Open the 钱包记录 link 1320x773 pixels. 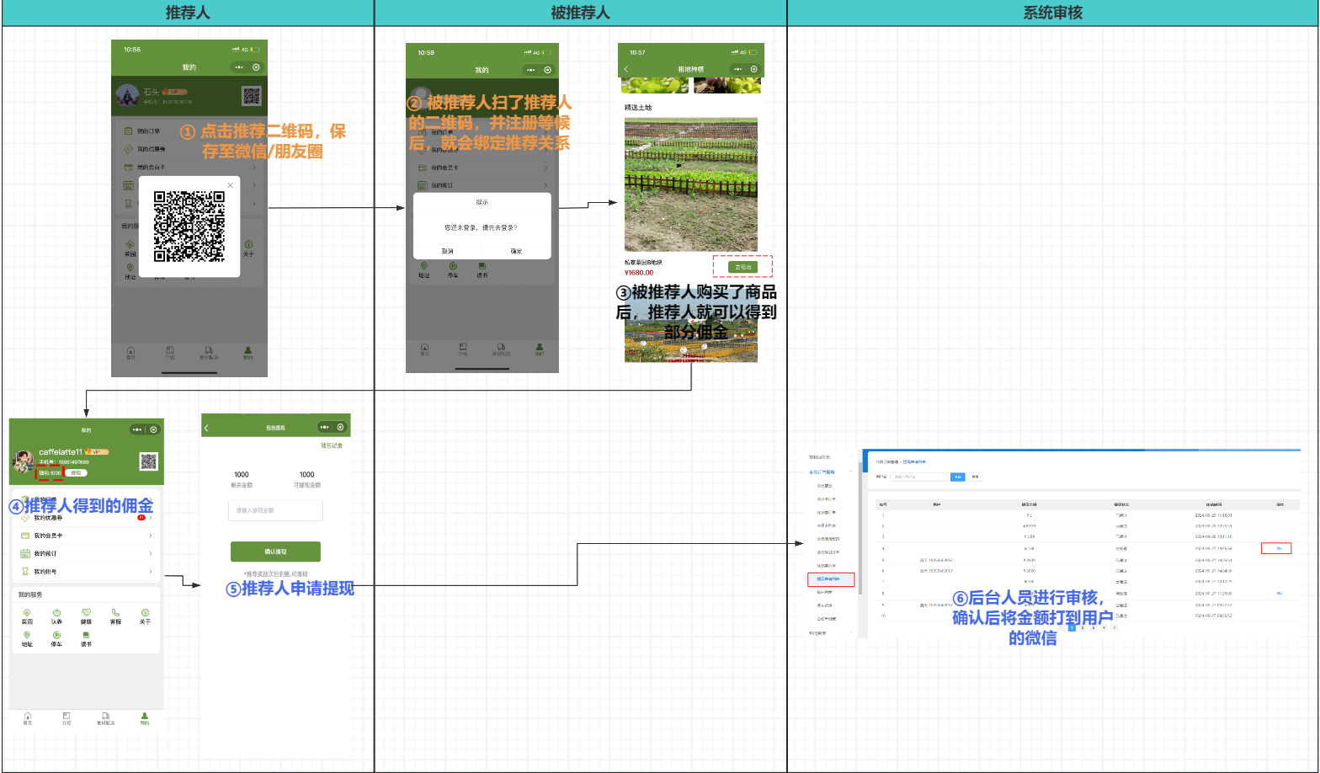pos(332,445)
